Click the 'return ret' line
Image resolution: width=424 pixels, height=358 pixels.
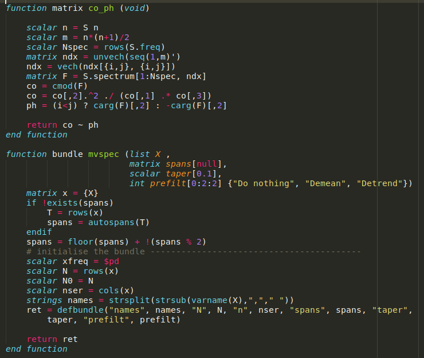pos(52,339)
